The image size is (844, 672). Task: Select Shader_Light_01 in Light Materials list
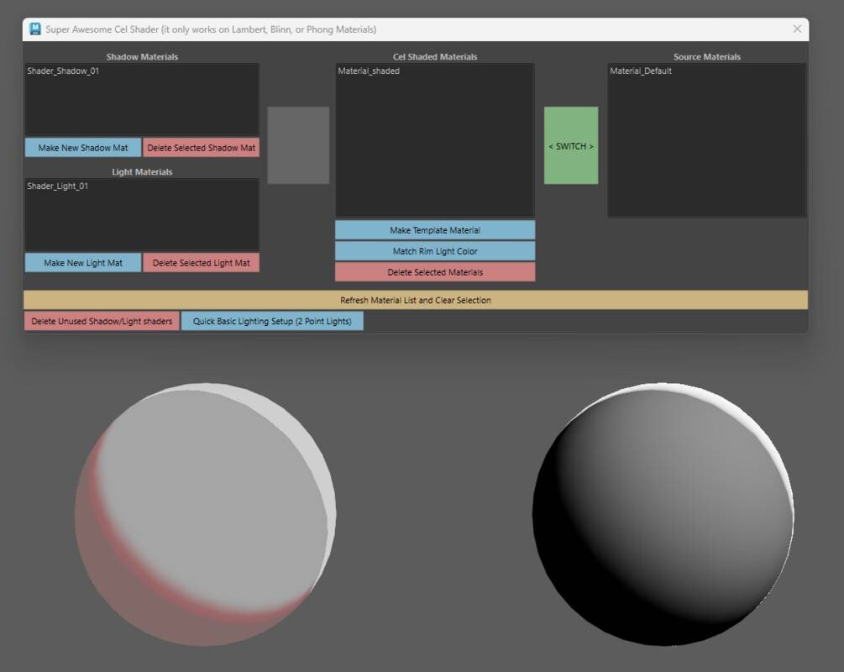(58, 186)
